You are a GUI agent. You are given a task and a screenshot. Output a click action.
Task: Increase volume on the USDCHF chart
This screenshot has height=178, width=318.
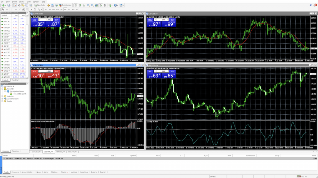pos(52,71)
